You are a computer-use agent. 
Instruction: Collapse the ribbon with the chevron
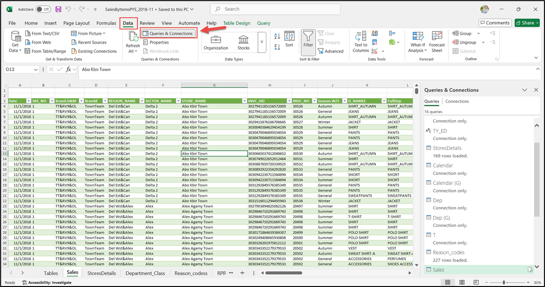tap(536, 58)
